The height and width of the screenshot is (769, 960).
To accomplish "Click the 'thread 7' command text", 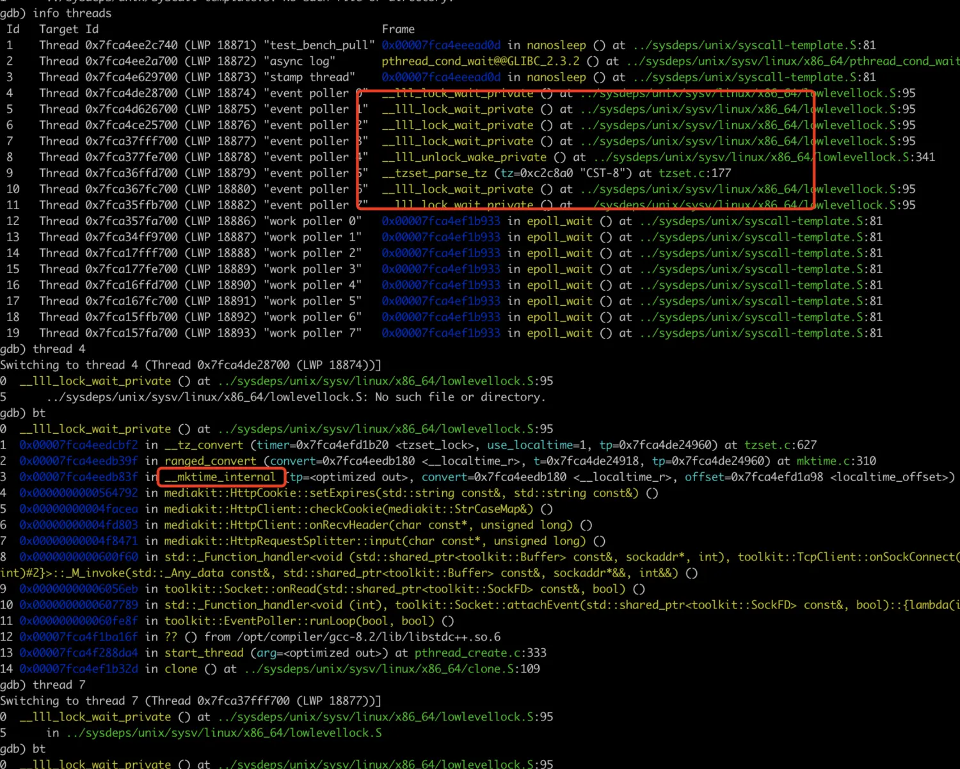I will click(59, 685).
